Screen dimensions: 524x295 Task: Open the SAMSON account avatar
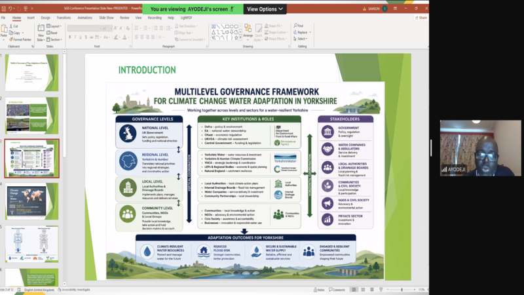385,9
